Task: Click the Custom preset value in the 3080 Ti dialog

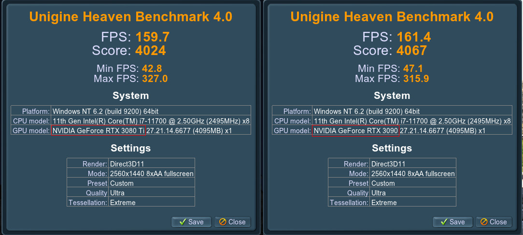Action: tap(121, 183)
